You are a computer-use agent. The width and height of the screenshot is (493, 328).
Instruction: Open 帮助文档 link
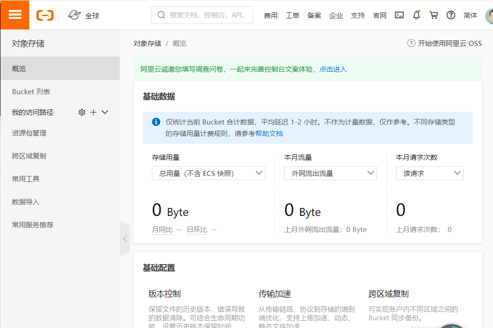coord(269,134)
